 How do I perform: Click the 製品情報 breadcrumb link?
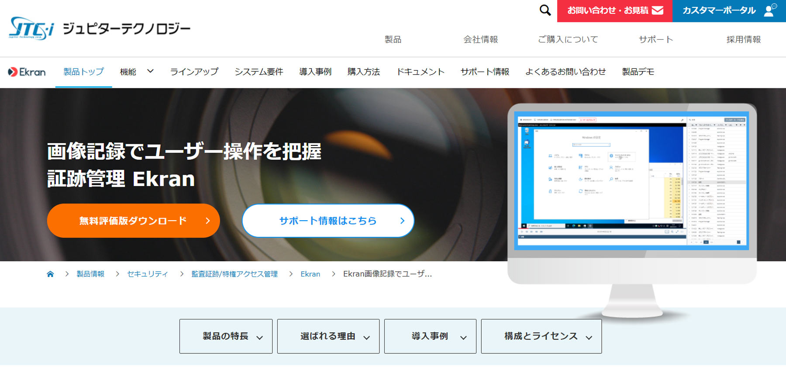pos(90,274)
